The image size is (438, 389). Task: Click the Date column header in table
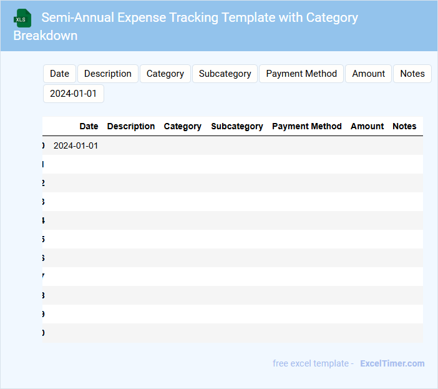click(x=89, y=126)
